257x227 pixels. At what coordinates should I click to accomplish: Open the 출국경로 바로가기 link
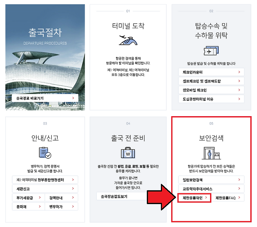click(x=45, y=98)
